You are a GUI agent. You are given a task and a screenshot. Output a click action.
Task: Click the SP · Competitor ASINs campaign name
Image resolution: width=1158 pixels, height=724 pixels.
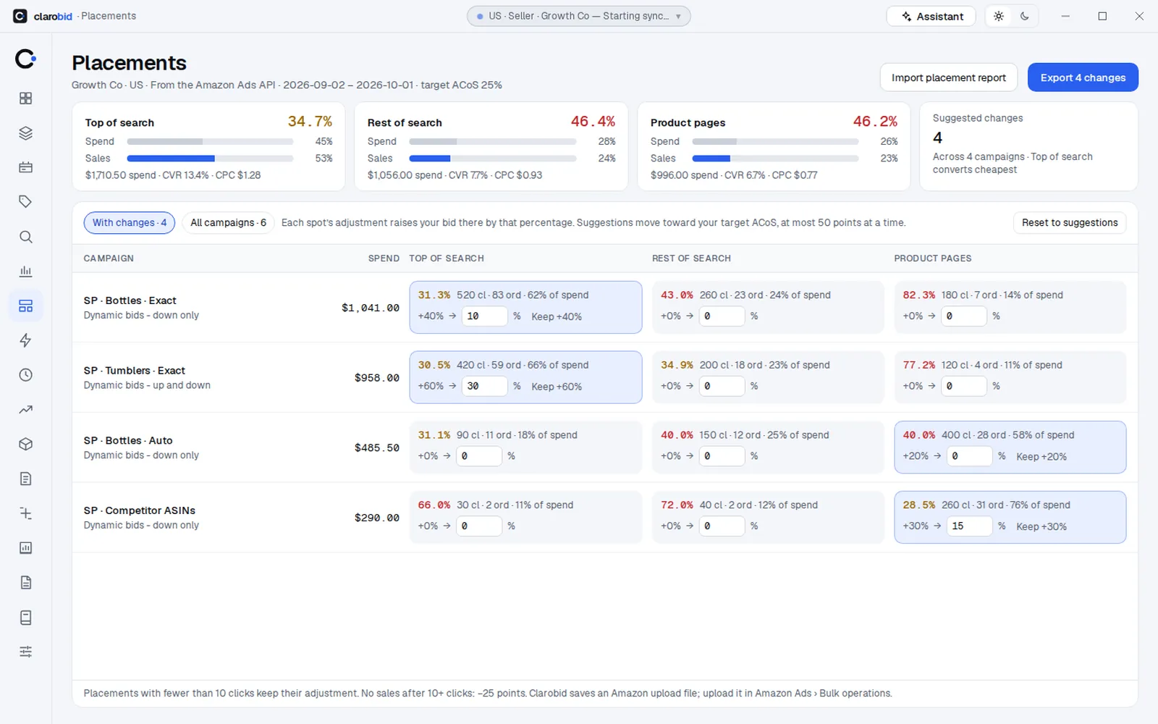(x=139, y=510)
